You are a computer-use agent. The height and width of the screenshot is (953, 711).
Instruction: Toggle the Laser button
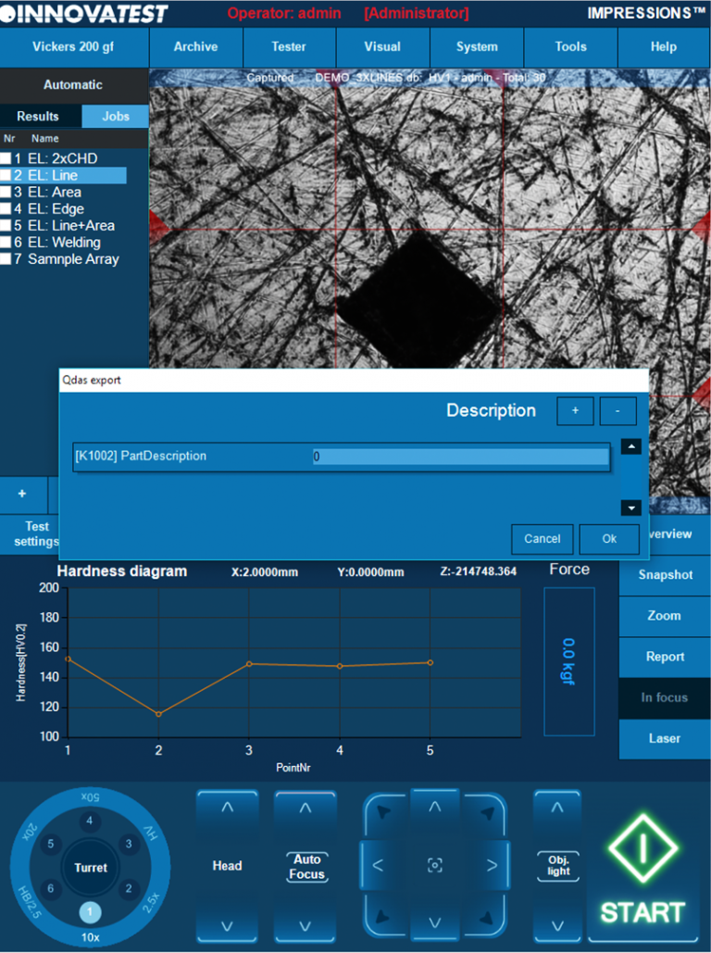tap(665, 738)
